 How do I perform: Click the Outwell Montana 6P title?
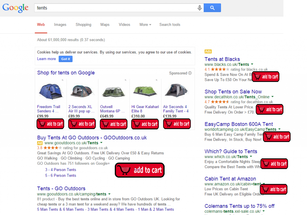tap(112, 109)
